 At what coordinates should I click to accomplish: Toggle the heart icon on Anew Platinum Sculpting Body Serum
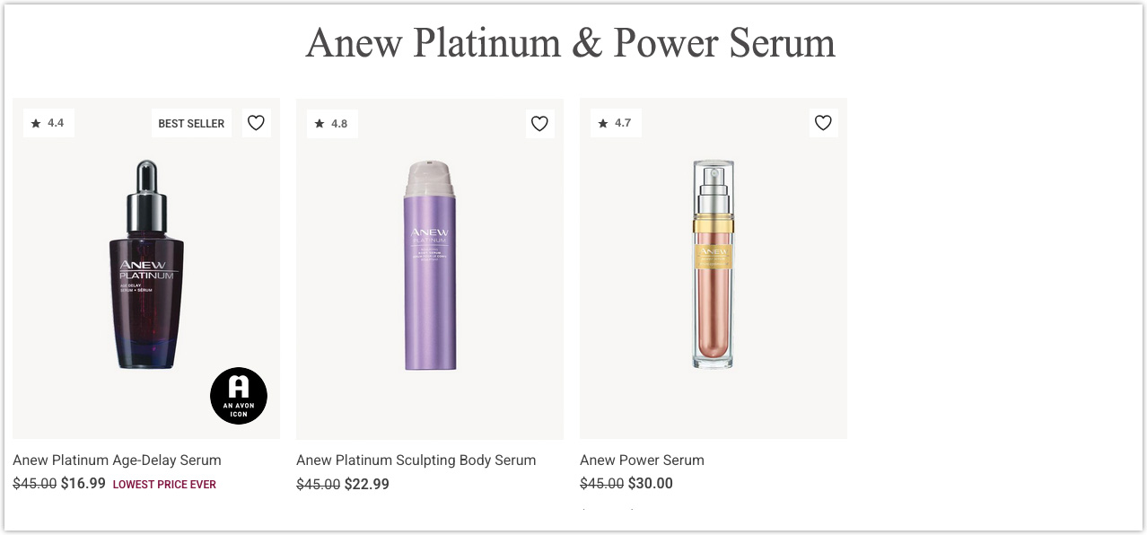539,123
